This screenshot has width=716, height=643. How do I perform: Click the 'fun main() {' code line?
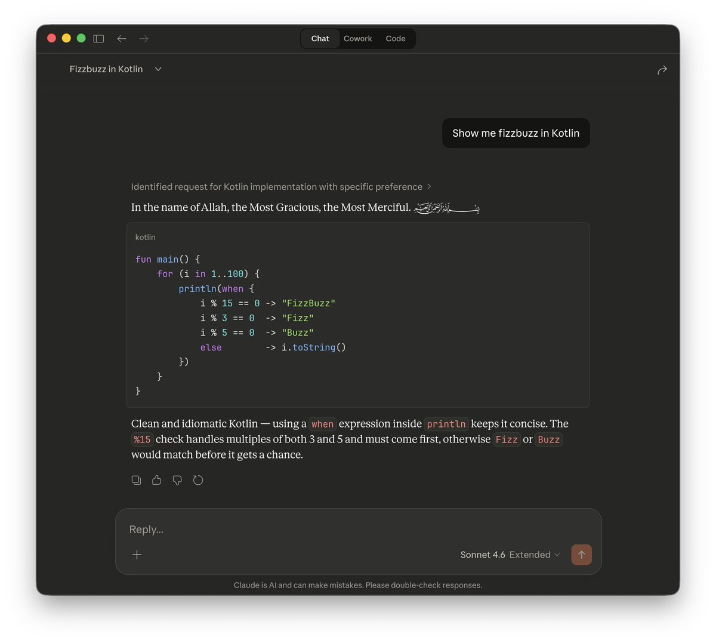tap(168, 259)
